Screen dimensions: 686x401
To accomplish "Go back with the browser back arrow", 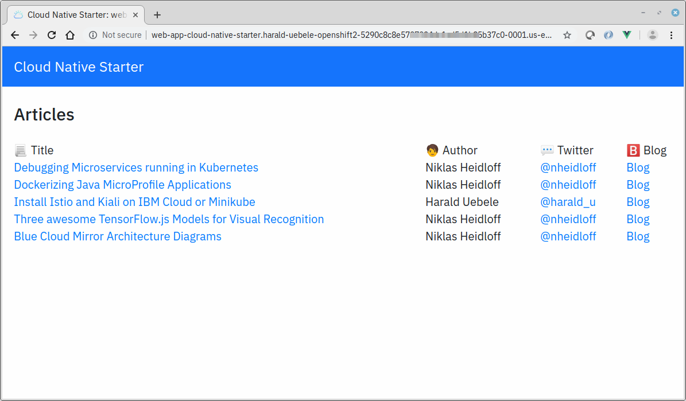I will pyautogui.click(x=15, y=35).
